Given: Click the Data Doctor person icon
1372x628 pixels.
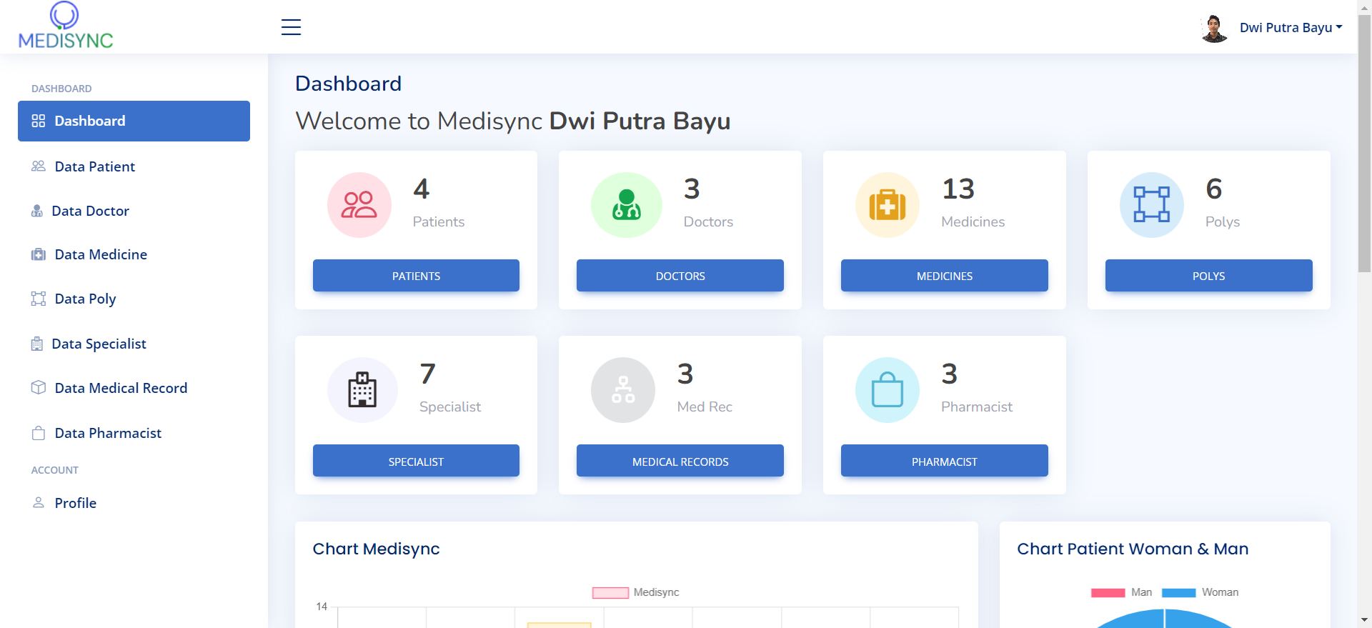Looking at the screenshot, I should (37, 211).
